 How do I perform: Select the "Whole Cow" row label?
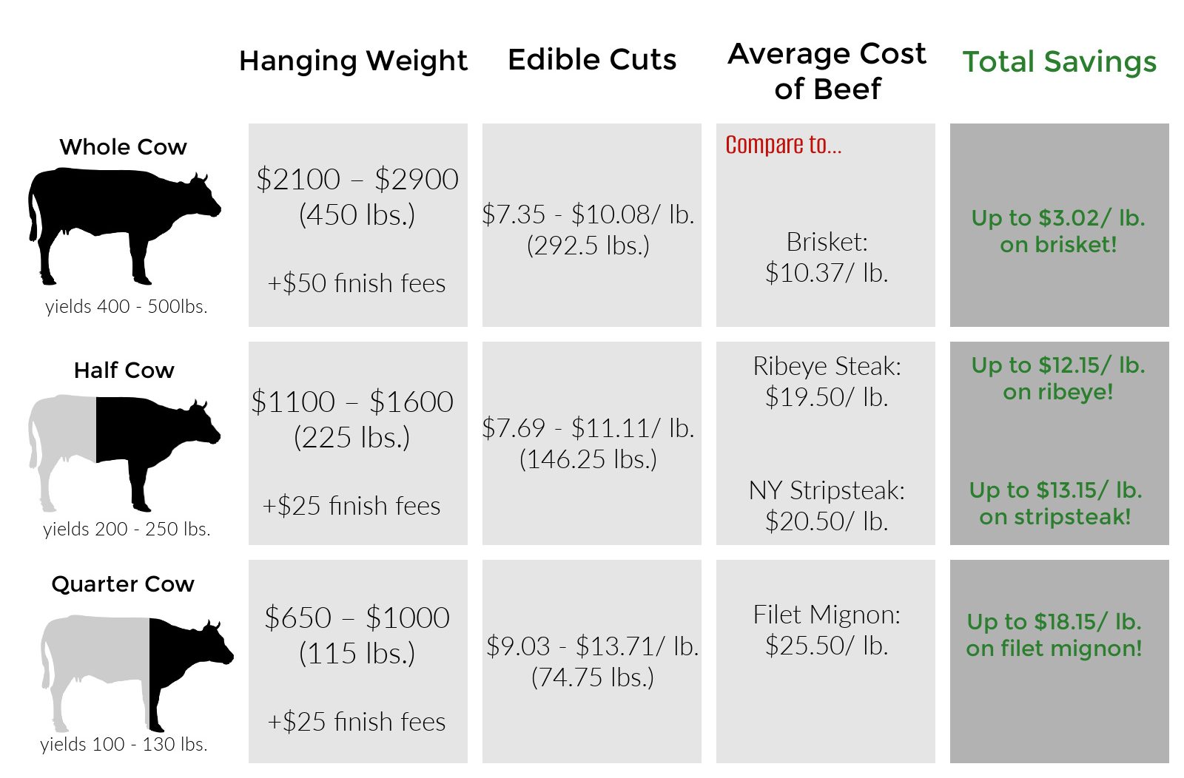[123, 147]
